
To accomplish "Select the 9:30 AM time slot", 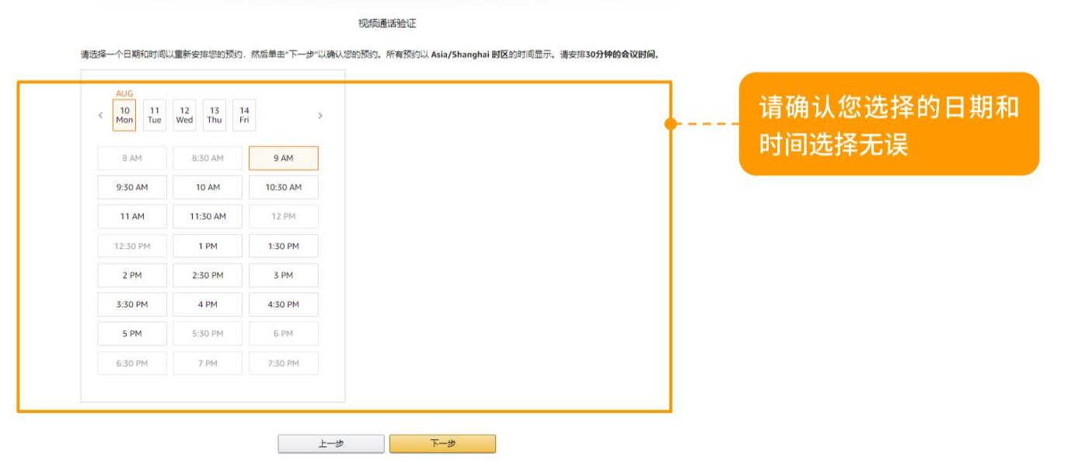I will point(131,187).
